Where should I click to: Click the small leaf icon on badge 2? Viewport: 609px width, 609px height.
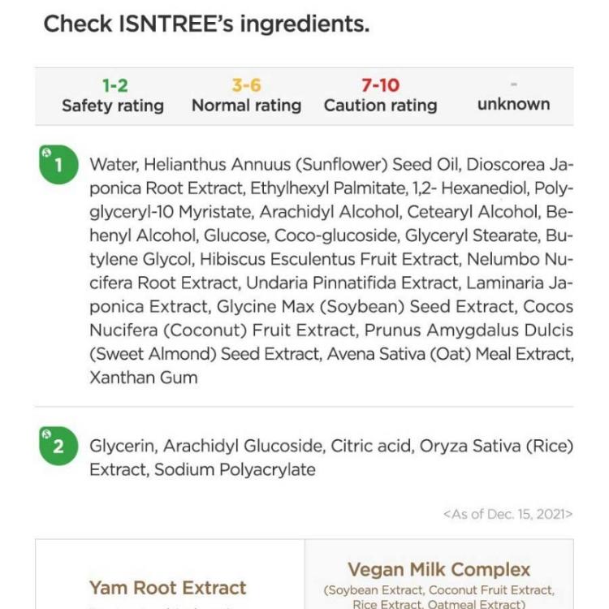pos(46,434)
